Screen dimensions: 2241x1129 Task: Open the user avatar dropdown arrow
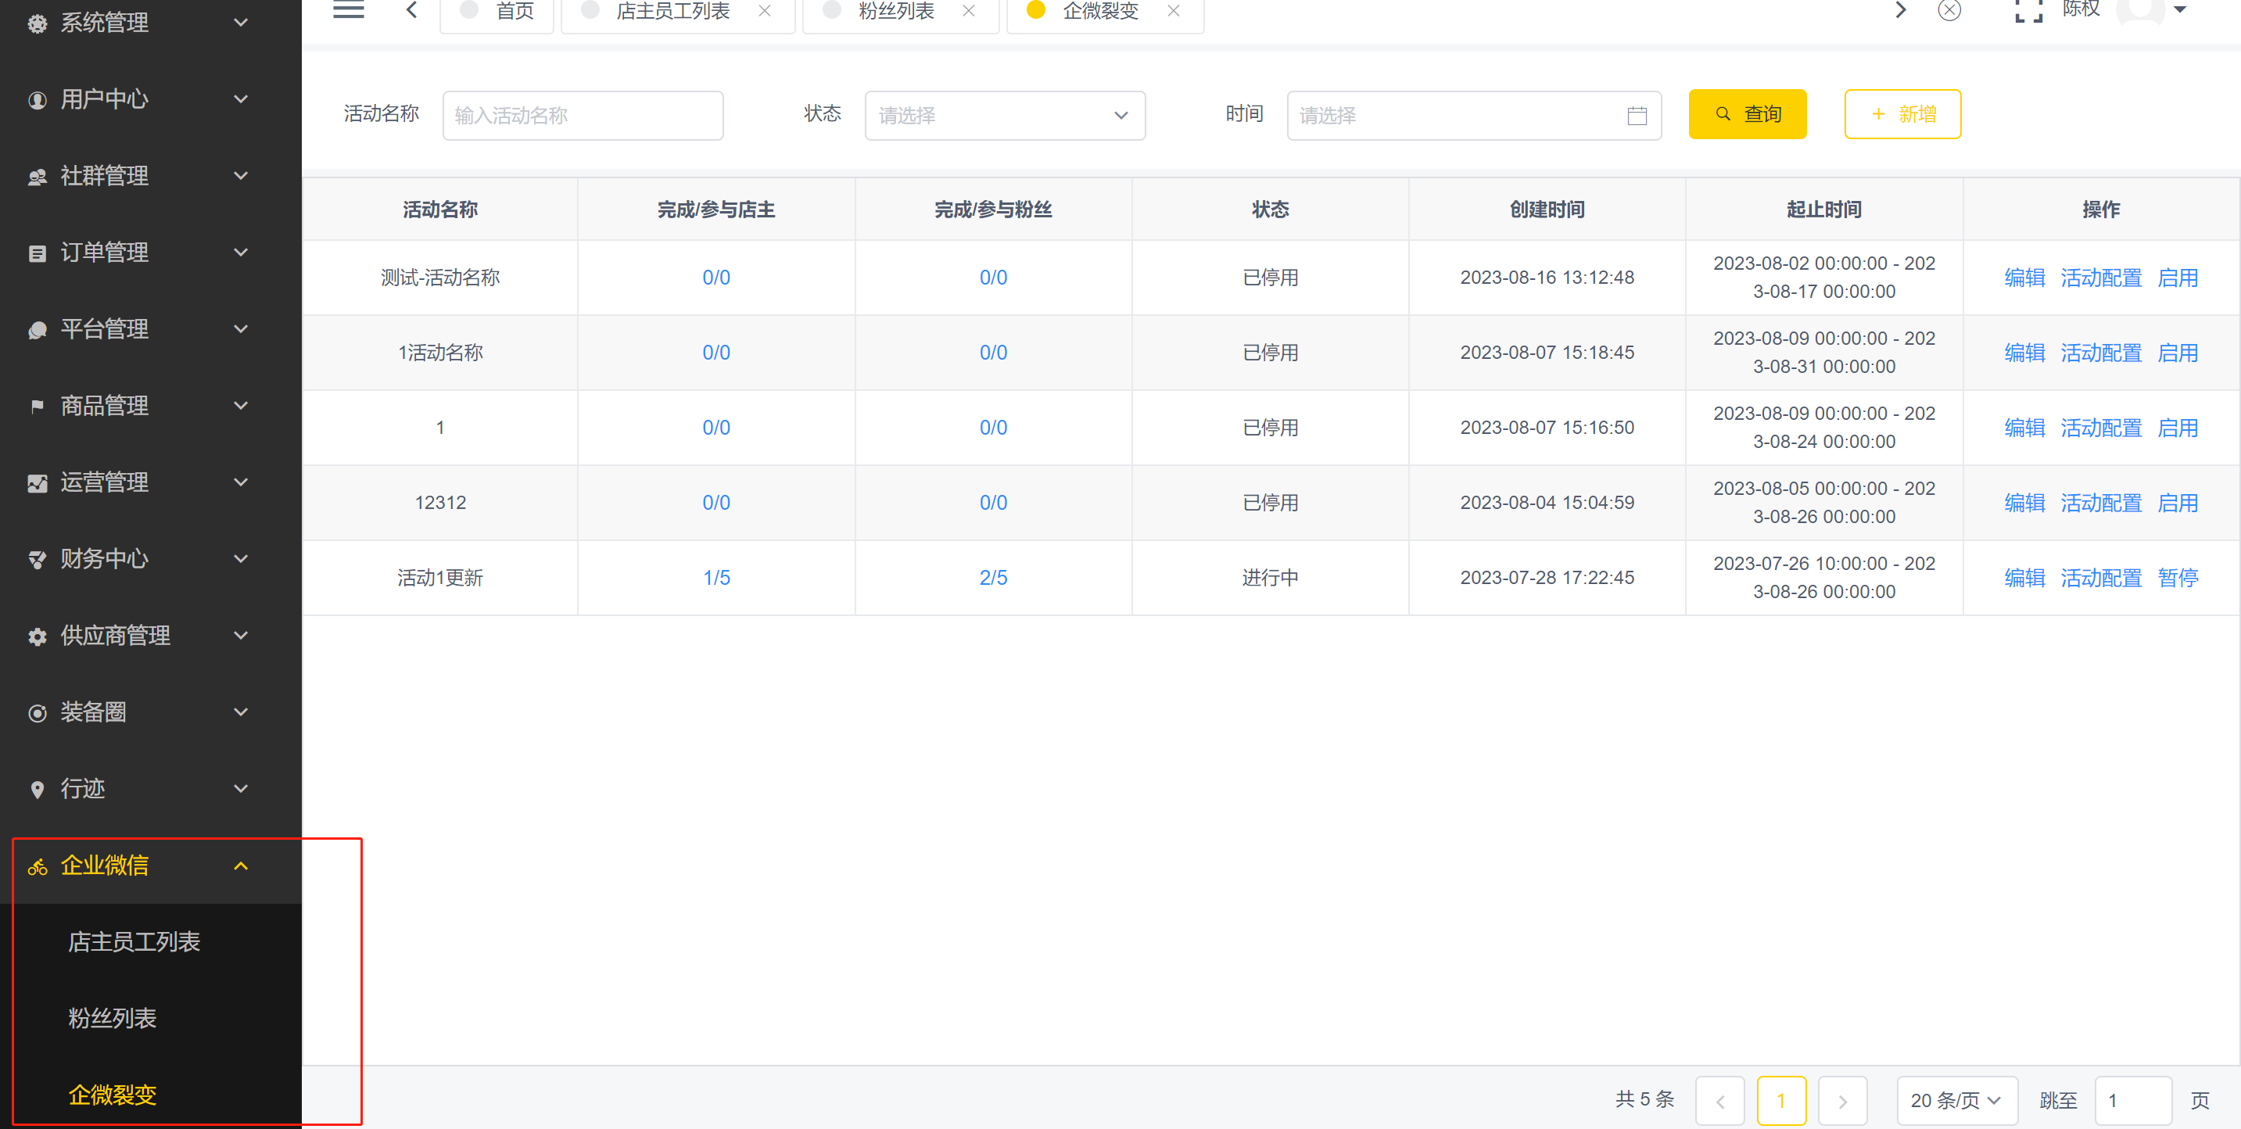(x=2179, y=10)
